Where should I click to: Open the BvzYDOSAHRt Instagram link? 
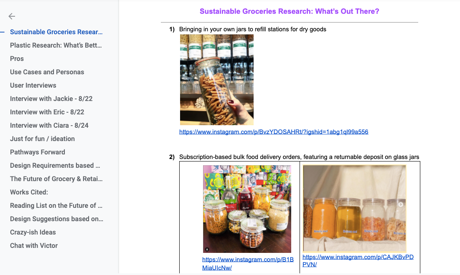tap(274, 132)
